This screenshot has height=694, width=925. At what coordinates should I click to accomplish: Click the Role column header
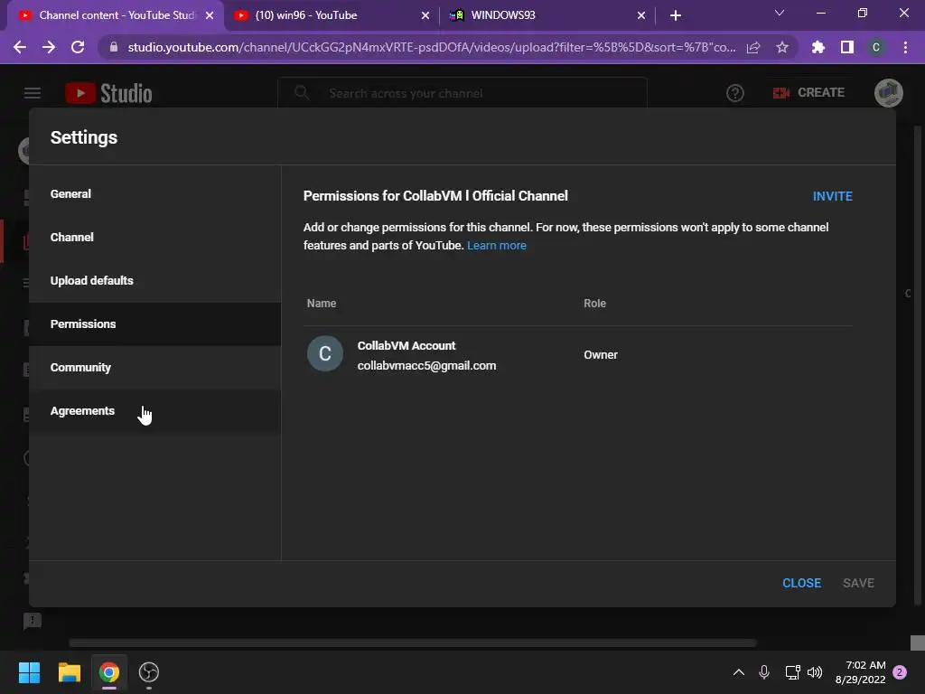coord(594,304)
